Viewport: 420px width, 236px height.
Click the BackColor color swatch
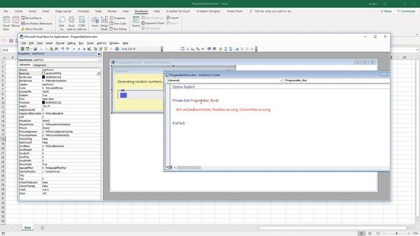pos(43,73)
